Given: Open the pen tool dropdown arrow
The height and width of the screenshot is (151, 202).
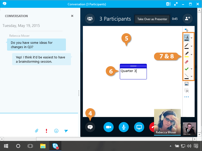Looking at the screenshot, I should click(x=192, y=46).
